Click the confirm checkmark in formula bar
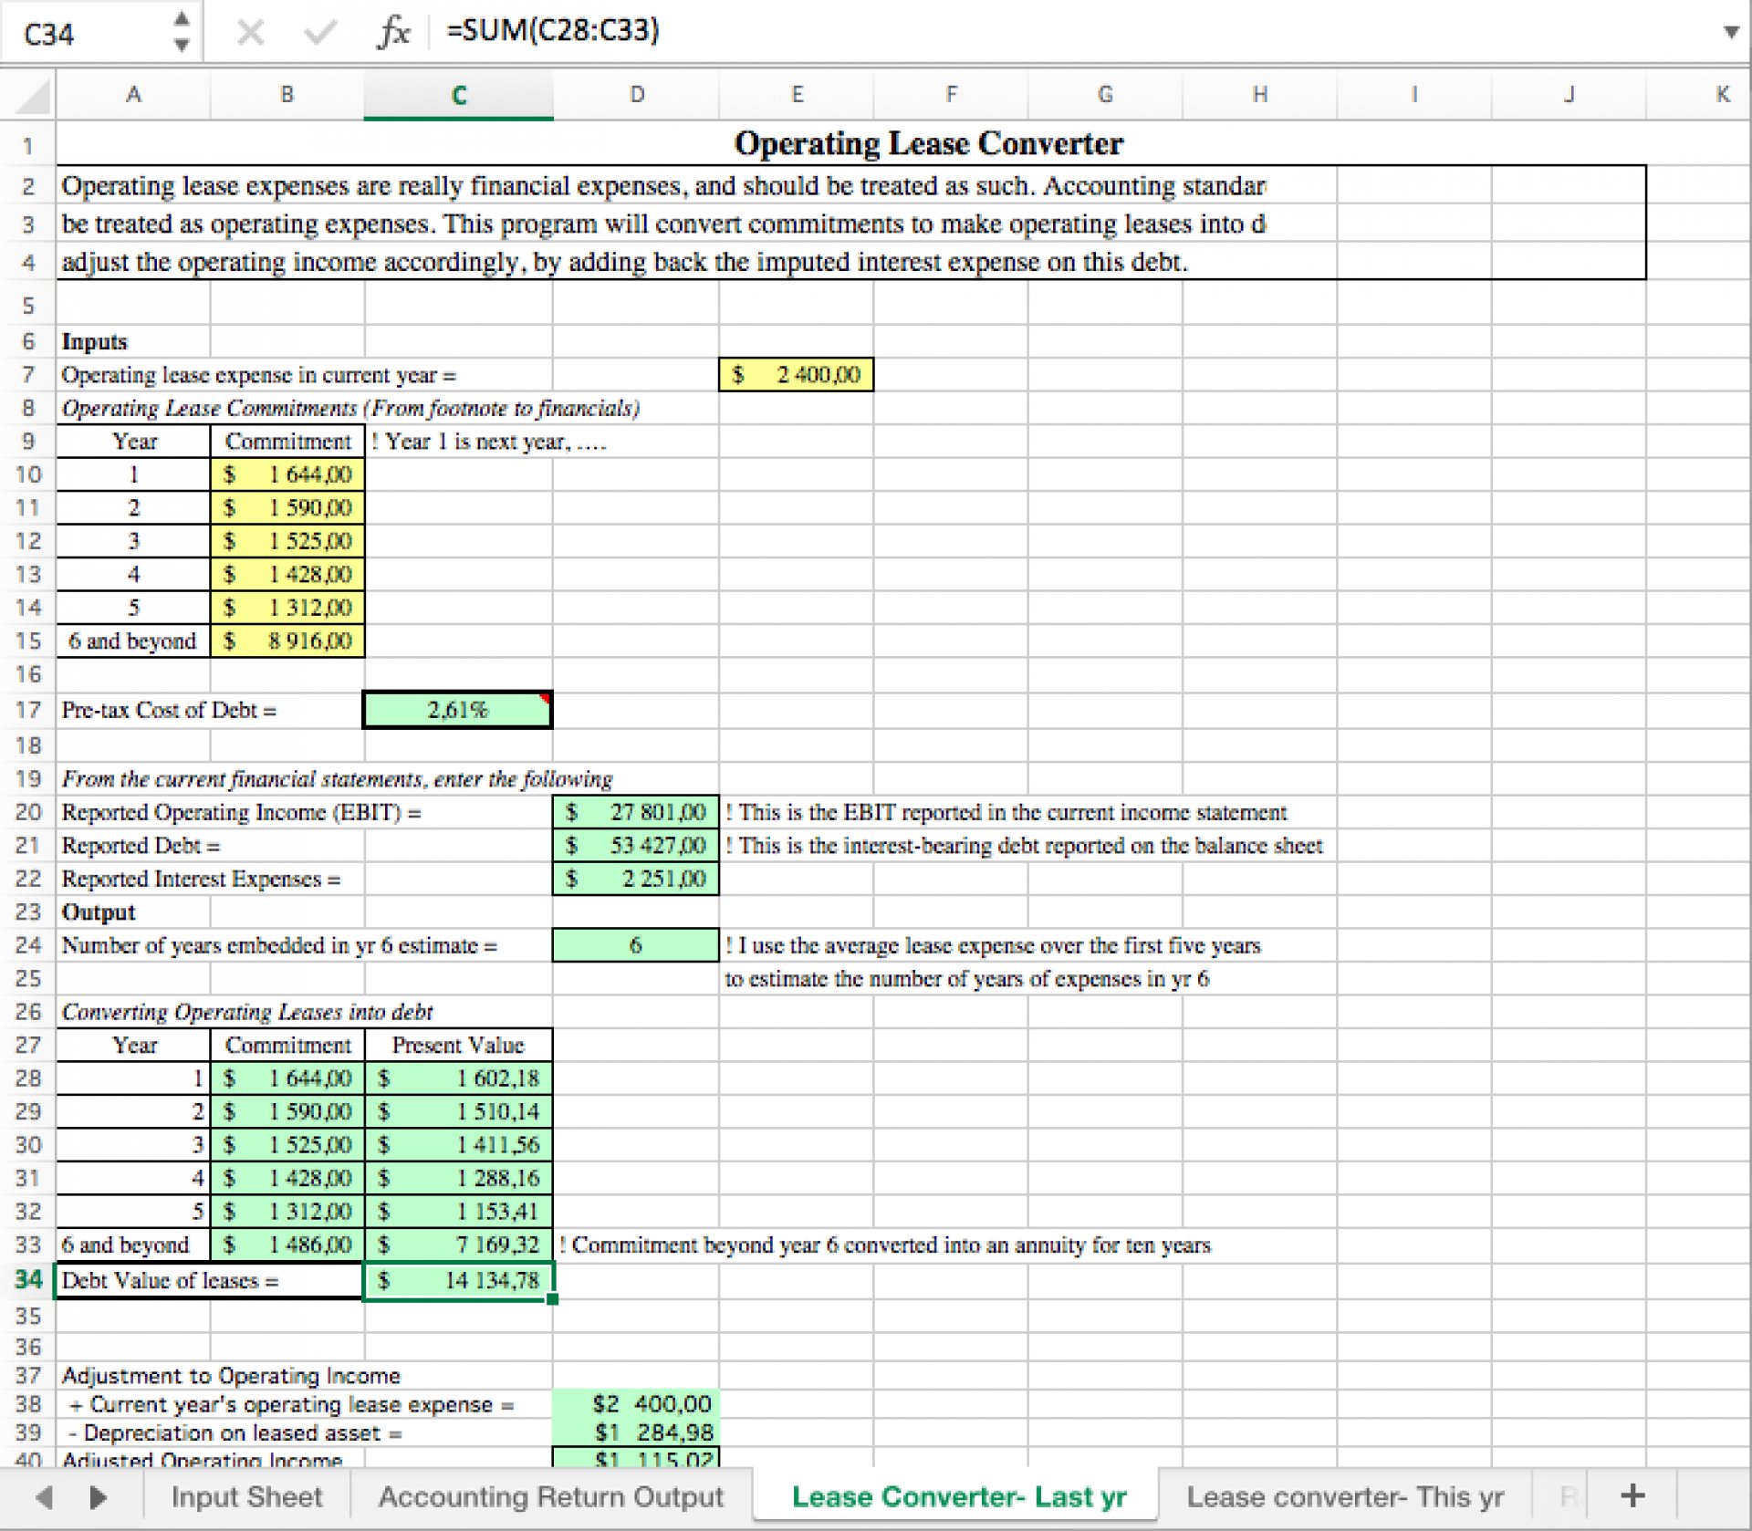This screenshot has width=1752, height=1531. point(319,33)
